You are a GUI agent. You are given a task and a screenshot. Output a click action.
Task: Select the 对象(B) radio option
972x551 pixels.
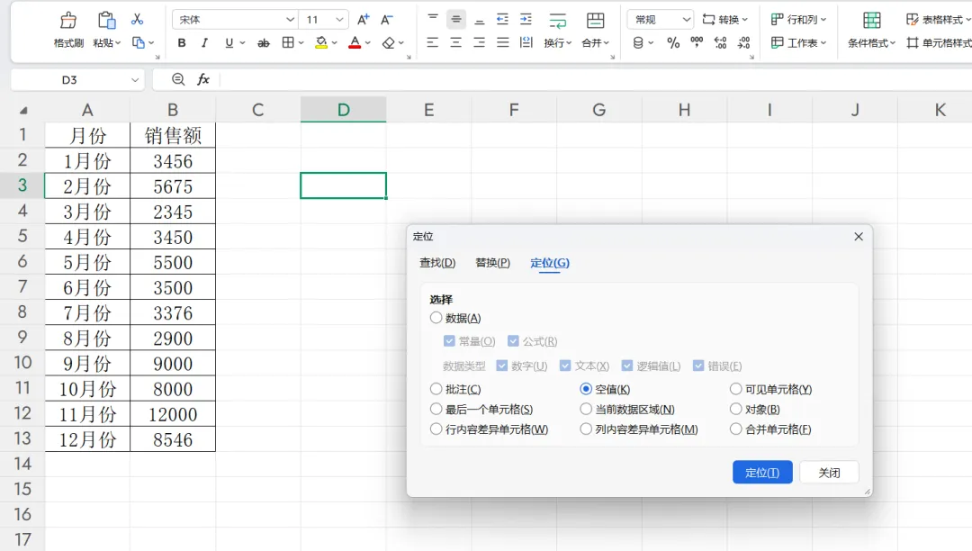tap(736, 409)
